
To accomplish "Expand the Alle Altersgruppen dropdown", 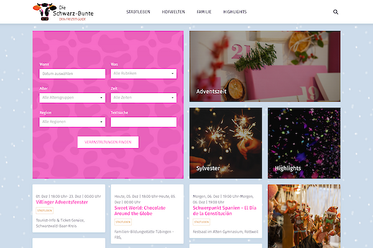I will tap(72, 98).
